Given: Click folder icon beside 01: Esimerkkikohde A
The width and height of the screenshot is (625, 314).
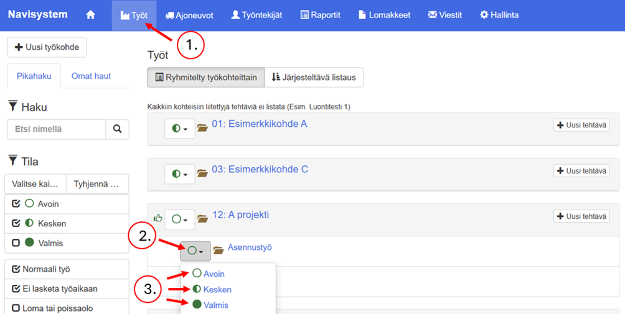Looking at the screenshot, I should [x=202, y=128].
